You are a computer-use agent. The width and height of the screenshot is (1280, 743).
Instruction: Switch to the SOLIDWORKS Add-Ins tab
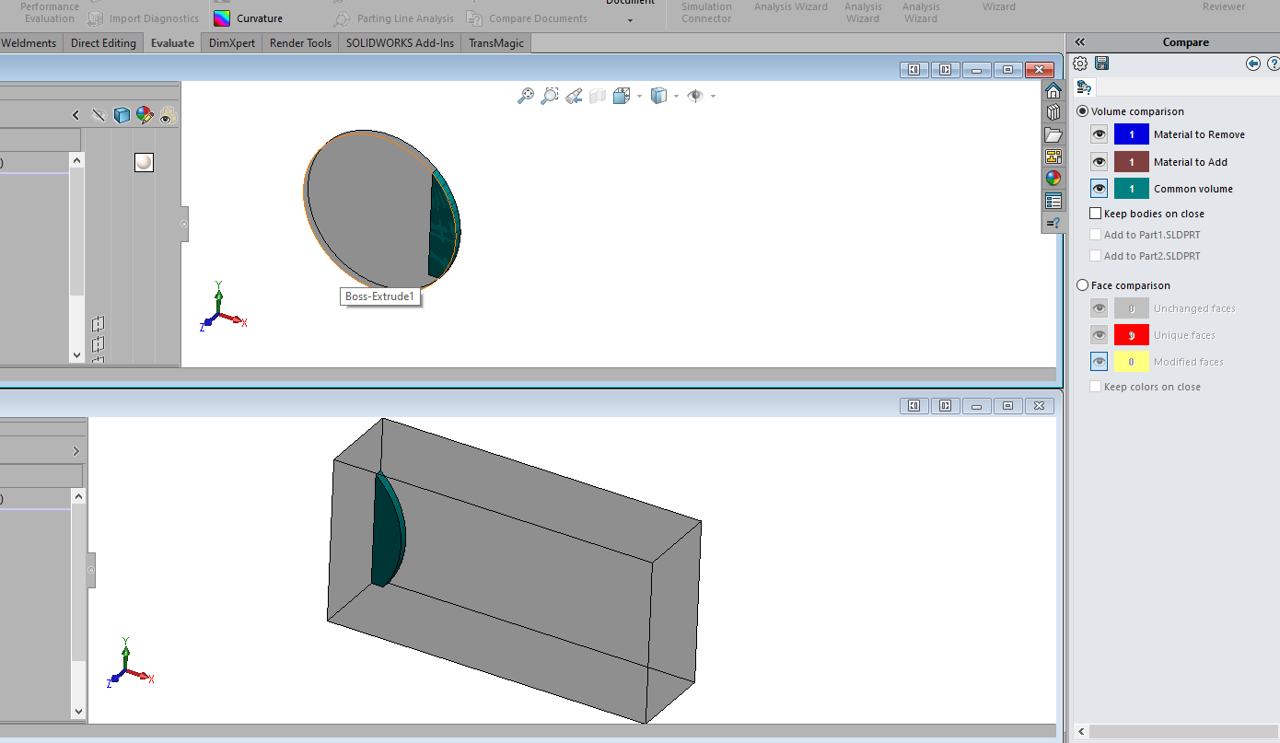pyautogui.click(x=400, y=43)
